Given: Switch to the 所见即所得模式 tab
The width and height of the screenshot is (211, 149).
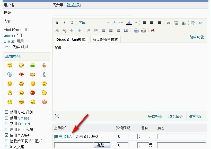Looking at the screenshot, I should [105, 39].
